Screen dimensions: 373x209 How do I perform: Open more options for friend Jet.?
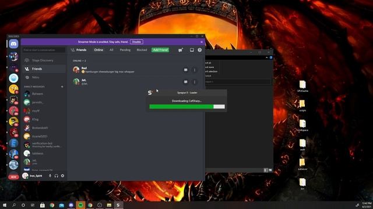(x=195, y=82)
